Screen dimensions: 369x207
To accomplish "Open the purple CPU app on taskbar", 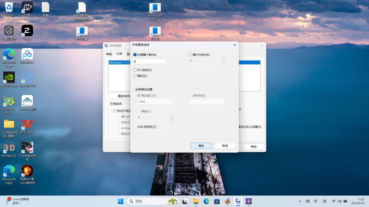I will click(248, 201).
